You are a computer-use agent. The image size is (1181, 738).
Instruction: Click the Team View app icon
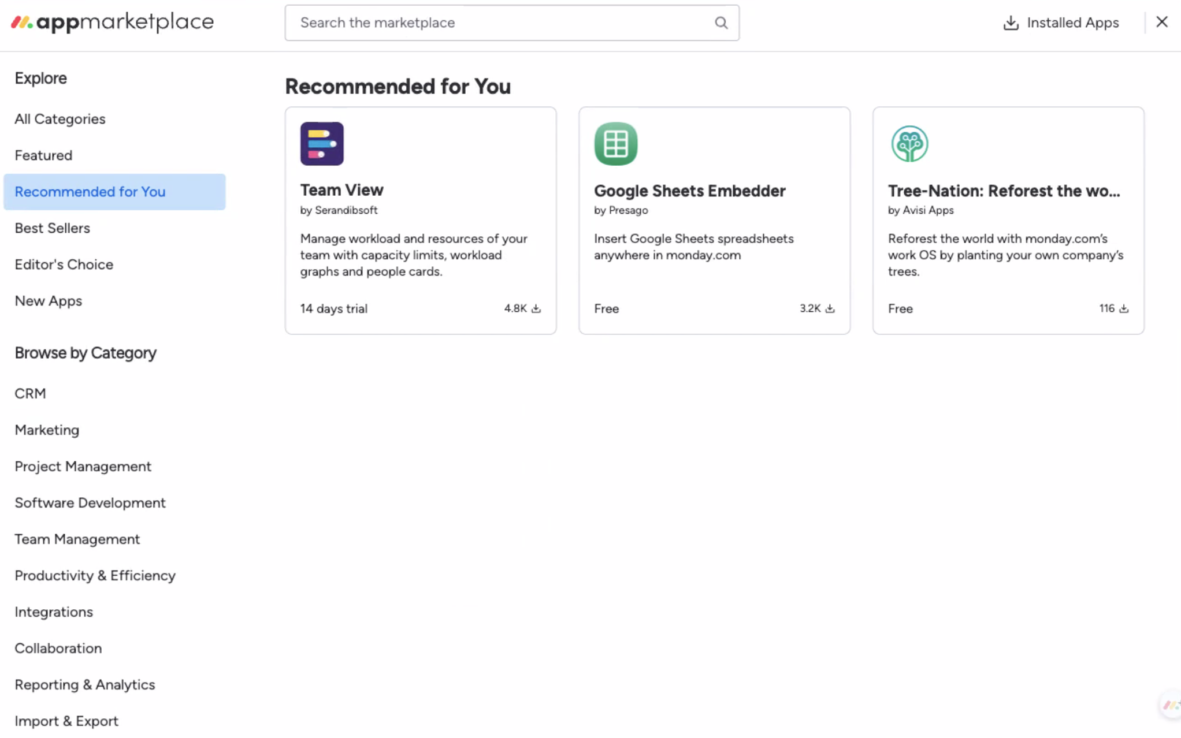(322, 144)
